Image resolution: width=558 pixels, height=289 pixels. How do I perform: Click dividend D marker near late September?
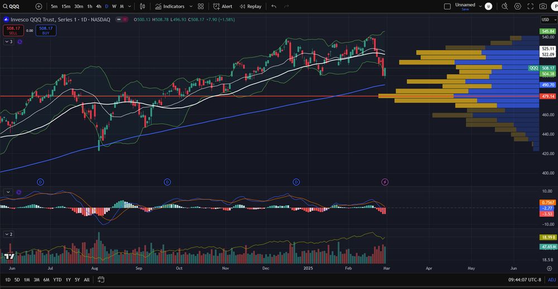167,182
